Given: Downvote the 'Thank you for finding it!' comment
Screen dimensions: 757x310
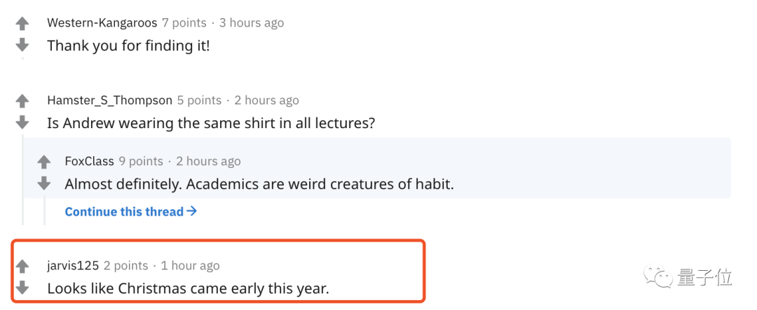Looking at the screenshot, I should click(22, 45).
